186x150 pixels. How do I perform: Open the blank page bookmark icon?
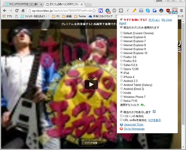click(16, 16)
